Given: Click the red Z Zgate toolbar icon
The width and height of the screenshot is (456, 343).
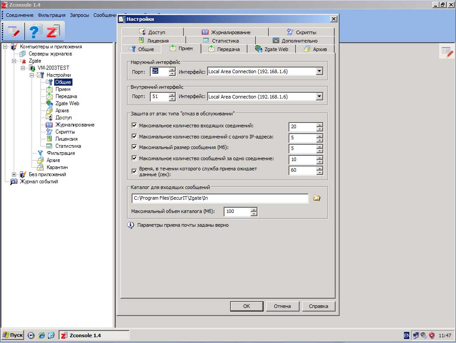Looking at the screenshot, I should [53, 32].
